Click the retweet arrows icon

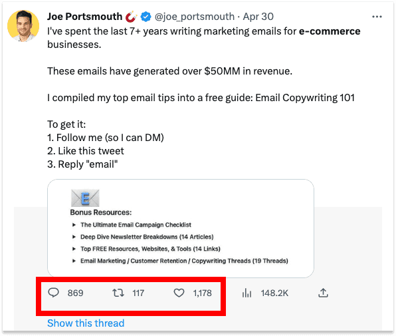pos(118,293)
